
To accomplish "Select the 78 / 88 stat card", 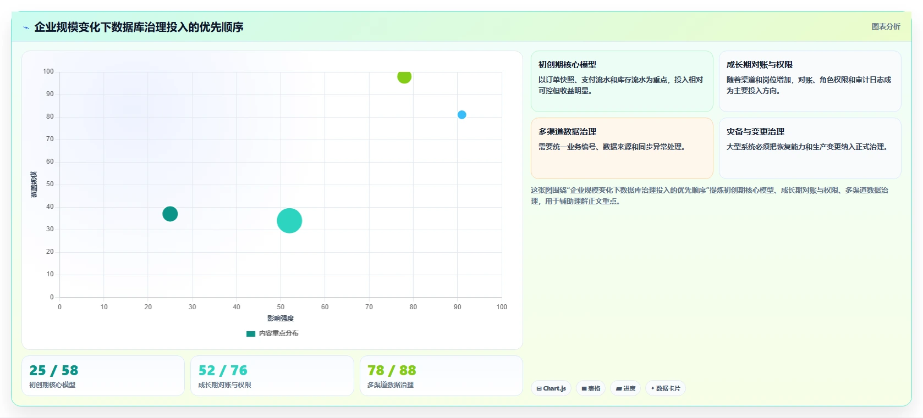I will 441,376.
